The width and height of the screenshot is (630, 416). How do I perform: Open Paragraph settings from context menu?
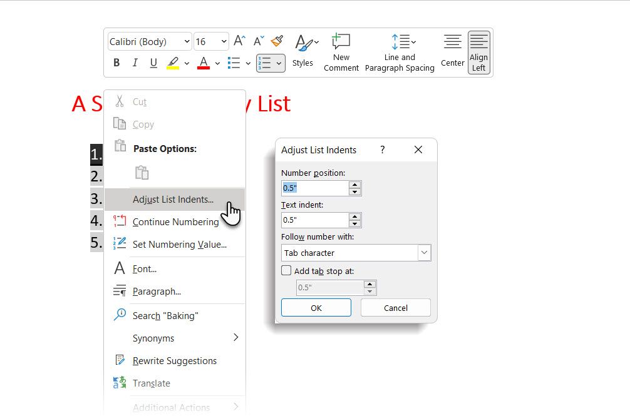(175, 292)
